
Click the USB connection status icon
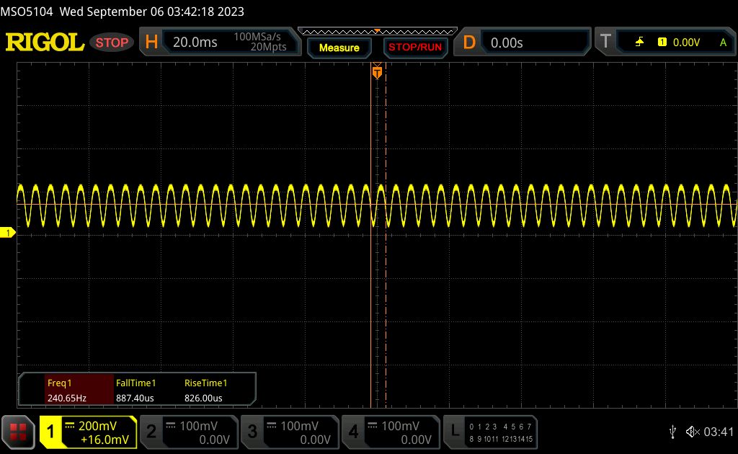tap(672, 432)
